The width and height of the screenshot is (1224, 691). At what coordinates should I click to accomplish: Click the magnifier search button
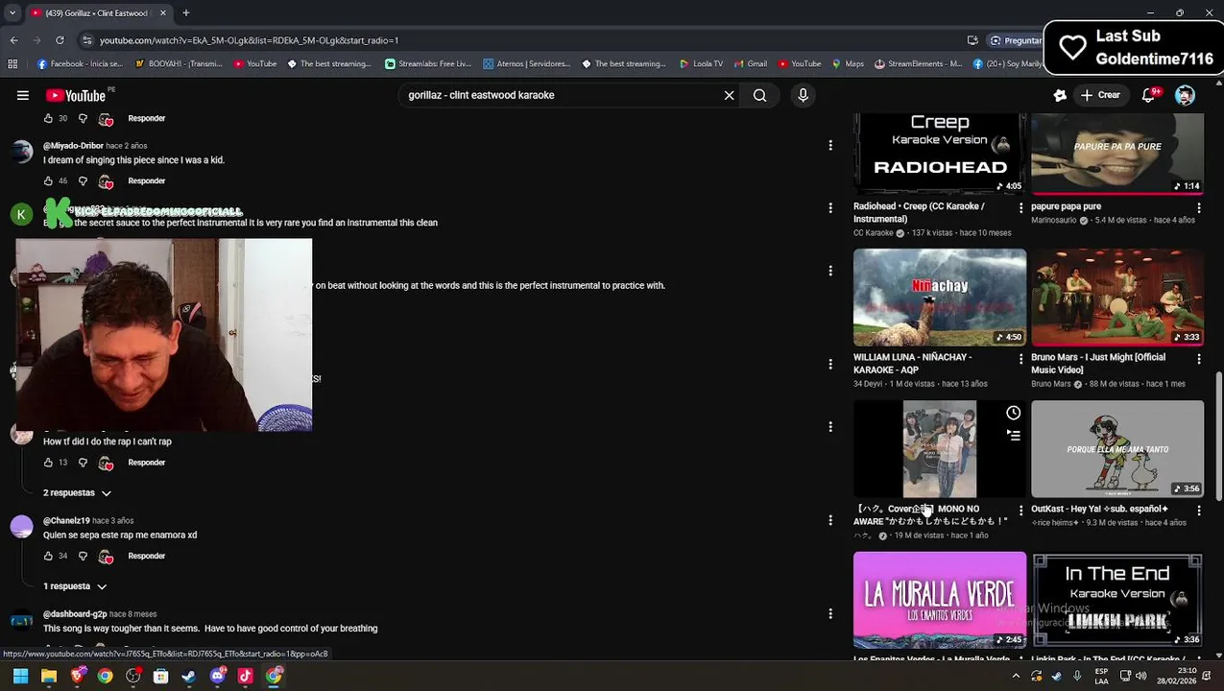coord(759,95)
